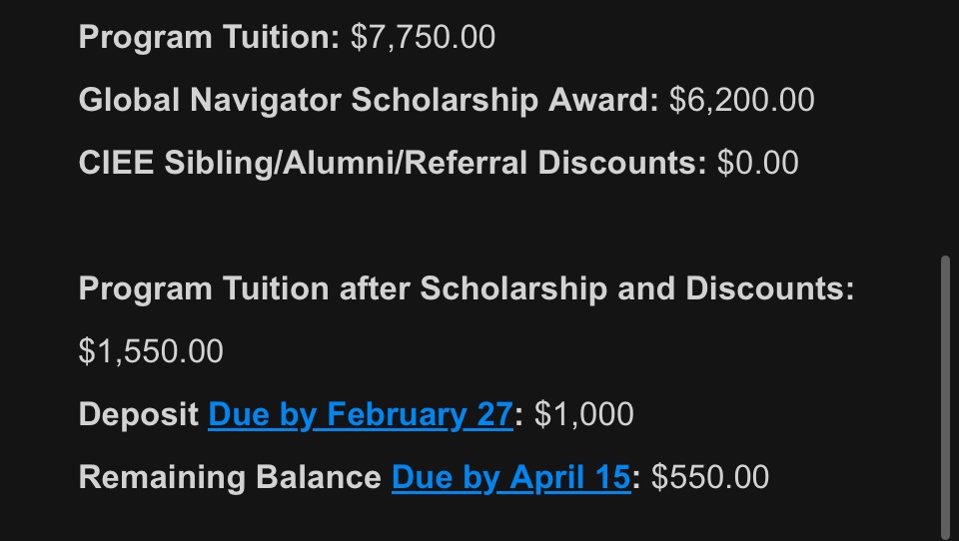Click the word Award in scholarship line
This screenshot has width=959, height=541.
click(603, 100)
